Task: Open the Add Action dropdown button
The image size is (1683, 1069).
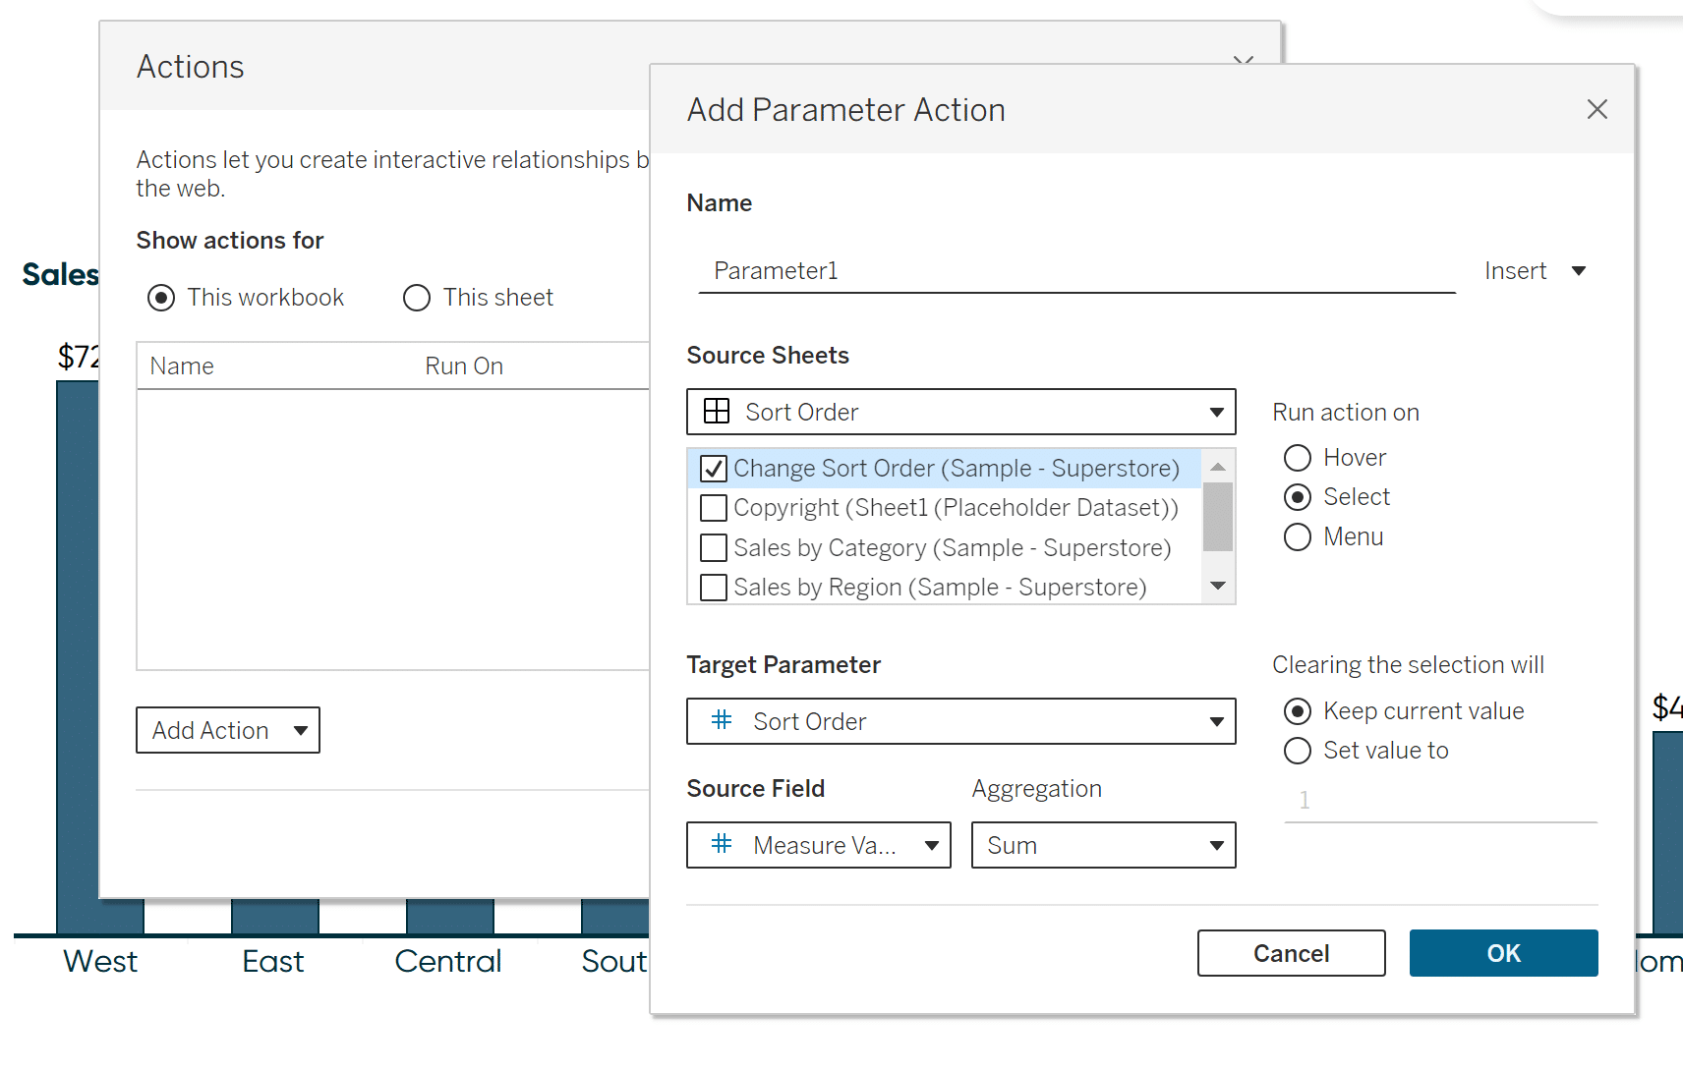Action: click(228, 730)
